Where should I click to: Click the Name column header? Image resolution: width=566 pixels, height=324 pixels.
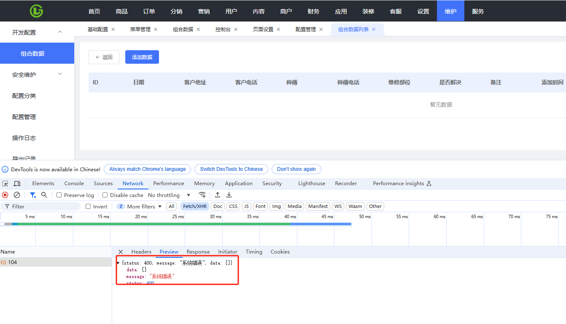[56, 252]
